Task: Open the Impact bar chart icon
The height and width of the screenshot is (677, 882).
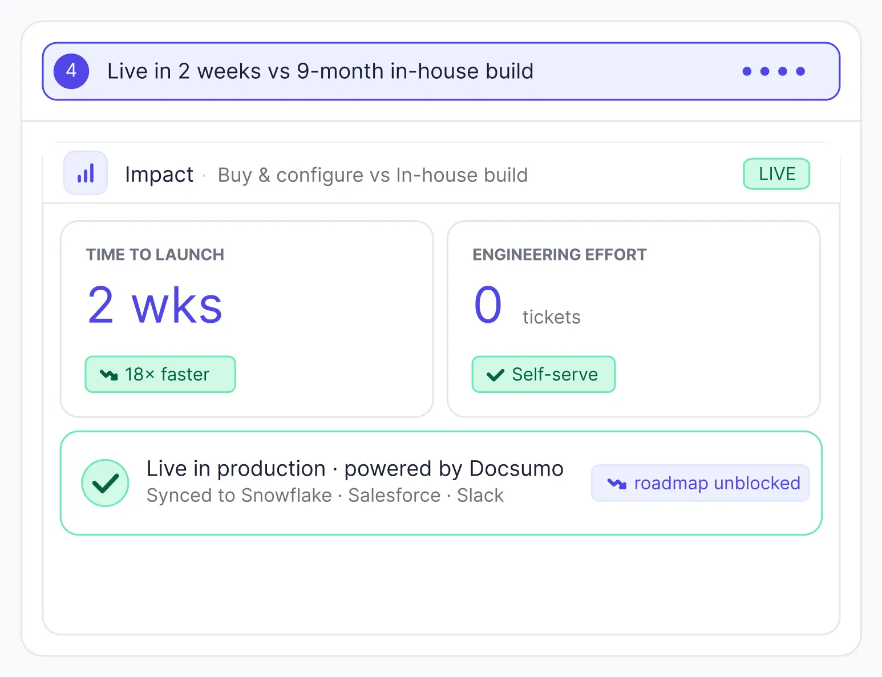Action: pos(86,173)
